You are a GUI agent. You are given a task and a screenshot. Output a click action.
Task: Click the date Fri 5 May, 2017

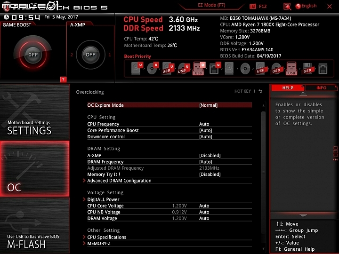pyautogui.click(x=61, y=17)
